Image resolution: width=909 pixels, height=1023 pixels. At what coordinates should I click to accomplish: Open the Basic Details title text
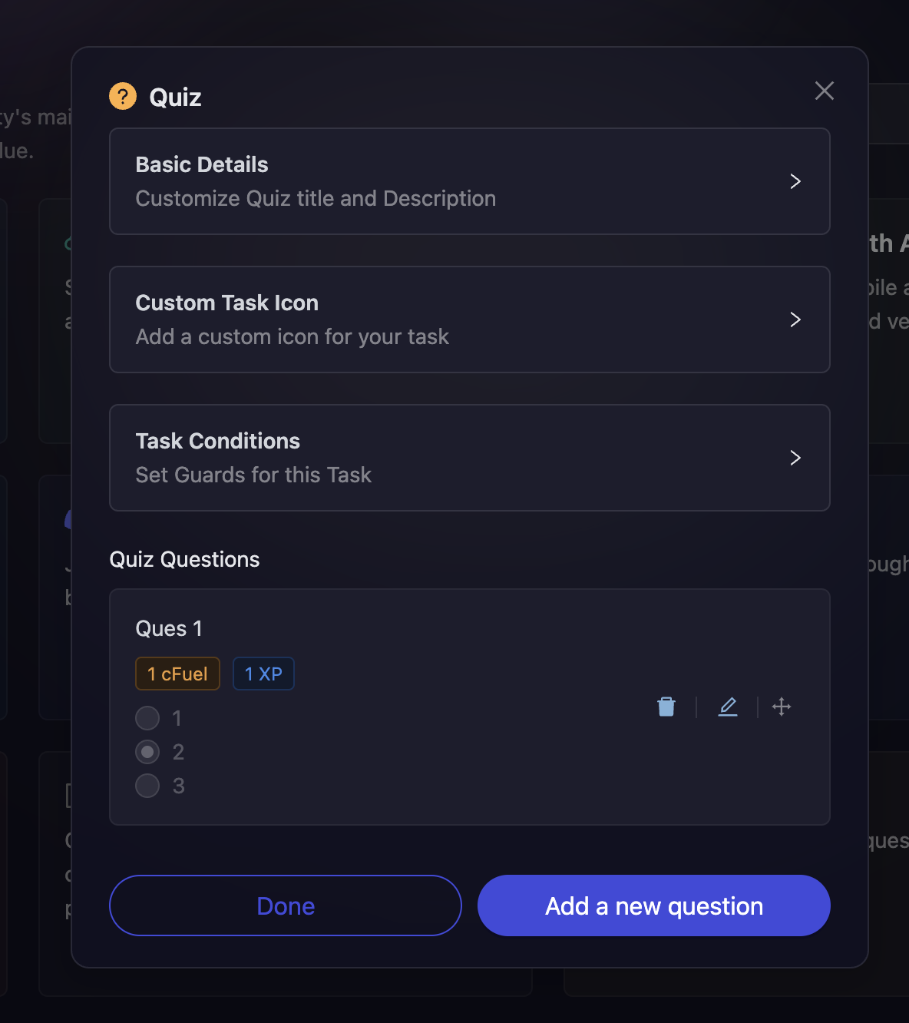pos(202,164)
